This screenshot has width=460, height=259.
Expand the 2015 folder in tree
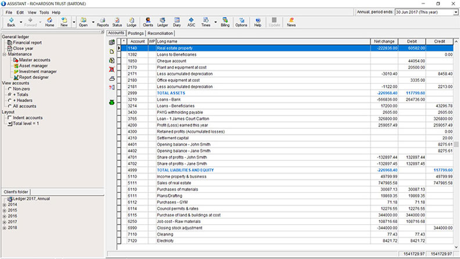pyautogui.click(x=5, y=210)
